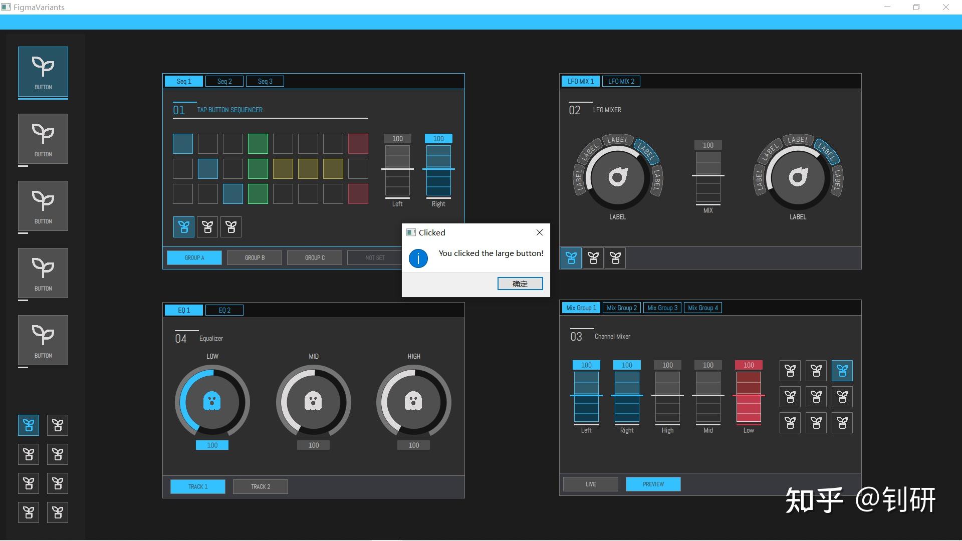Click the first small sprout icon below sequencer grid
This screenshot has width=962, height=541.
(x=183, y=226)
